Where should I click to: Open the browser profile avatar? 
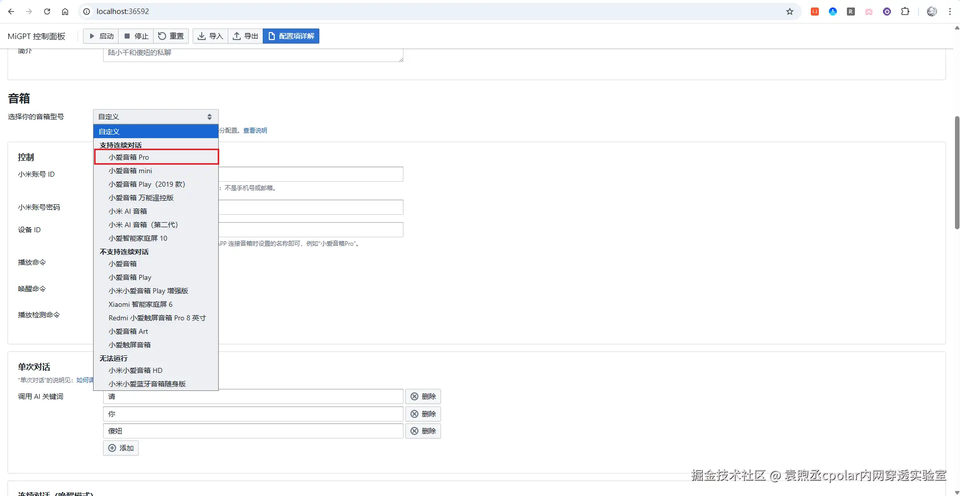(x=931, y=12)
